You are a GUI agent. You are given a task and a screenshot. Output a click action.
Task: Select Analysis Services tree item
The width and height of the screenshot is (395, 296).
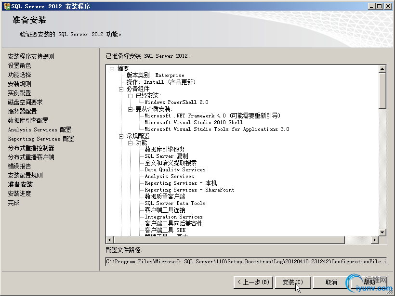(x=169, y=177)
